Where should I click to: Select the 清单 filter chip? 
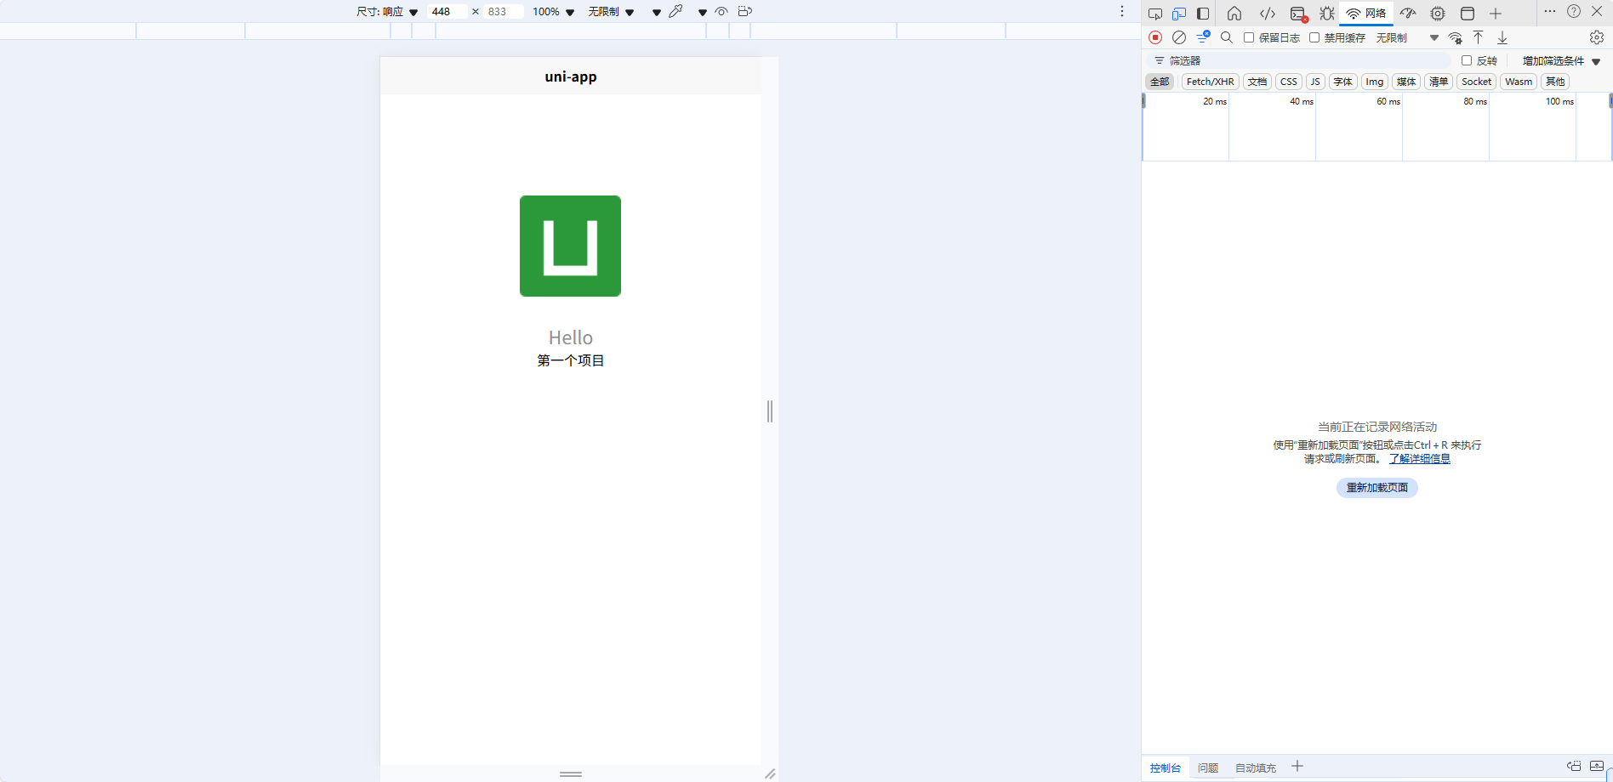1439,82
